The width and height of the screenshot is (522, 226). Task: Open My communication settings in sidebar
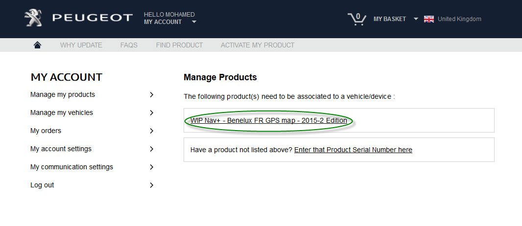click(71, 167)
